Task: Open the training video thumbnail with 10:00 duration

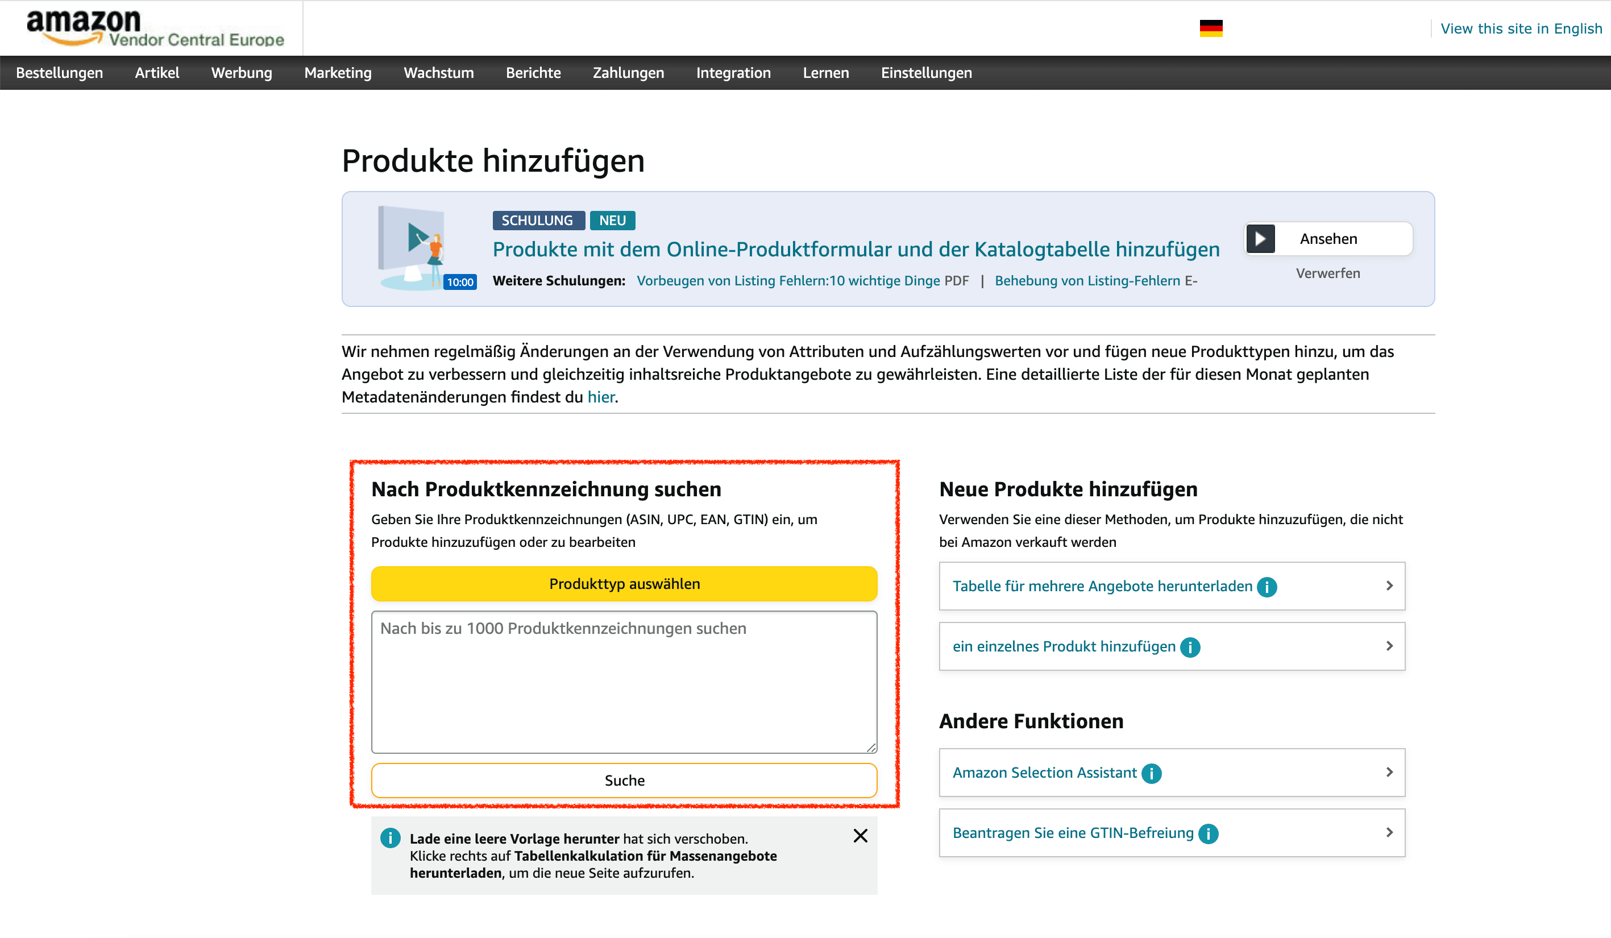Action: click(427, 248)
